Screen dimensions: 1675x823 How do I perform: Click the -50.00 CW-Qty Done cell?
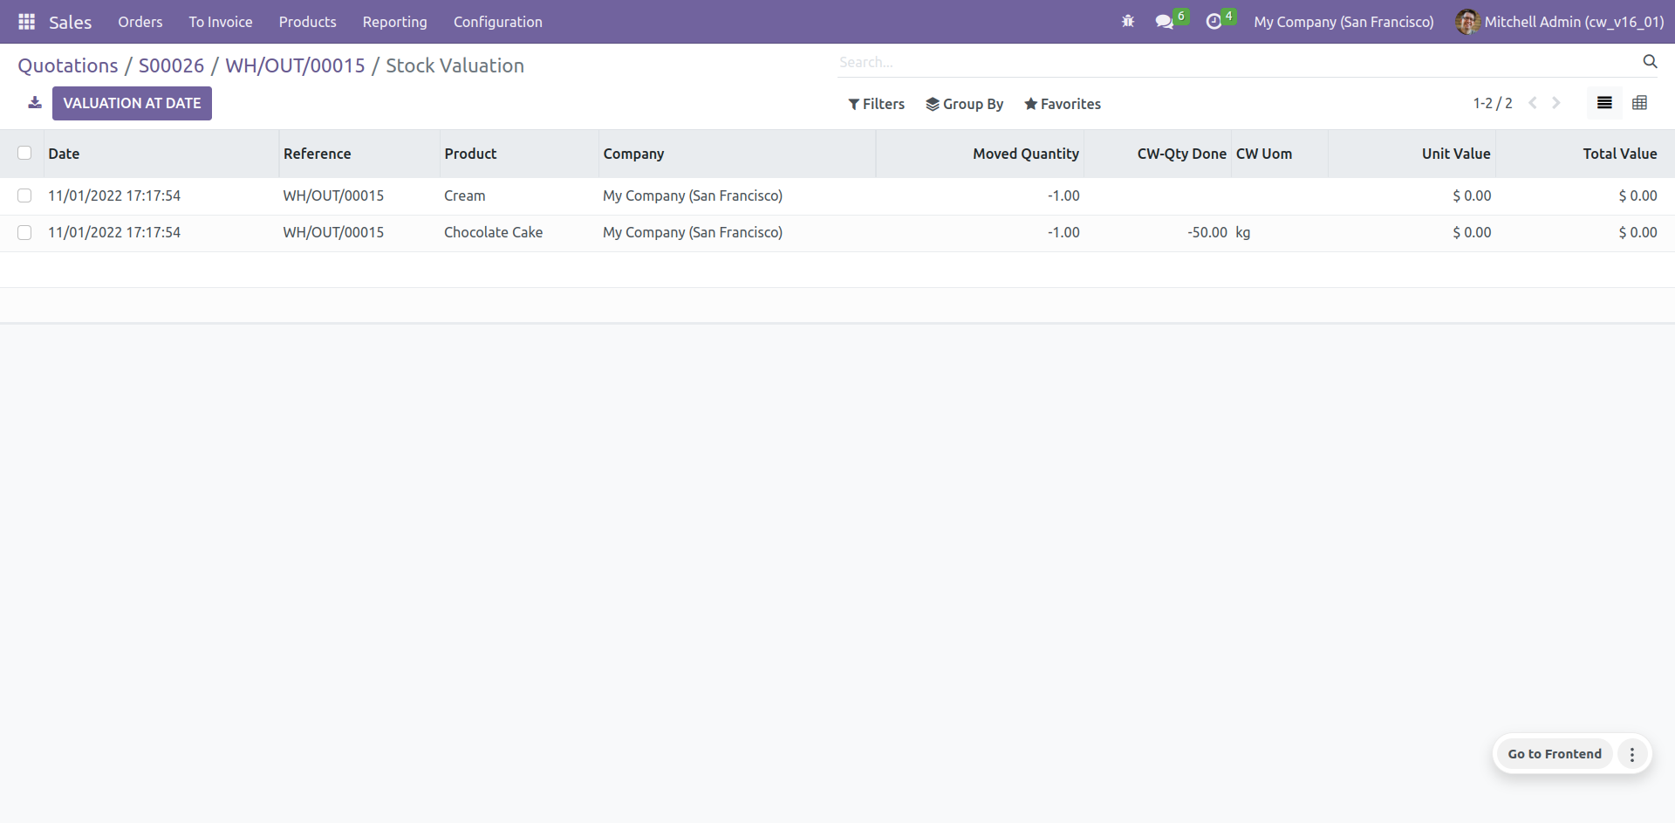1158,232
